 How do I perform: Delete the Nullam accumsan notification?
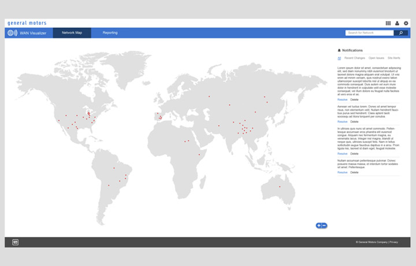354,172
